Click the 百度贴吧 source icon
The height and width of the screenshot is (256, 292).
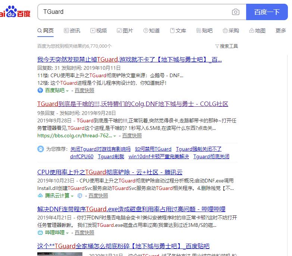click(40, 90)
